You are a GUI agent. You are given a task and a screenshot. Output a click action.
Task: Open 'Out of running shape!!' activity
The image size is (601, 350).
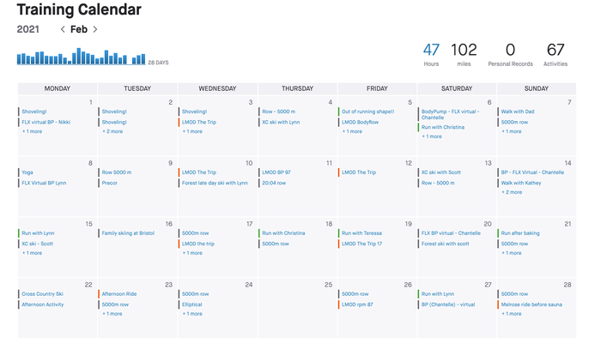click(368, 112)
